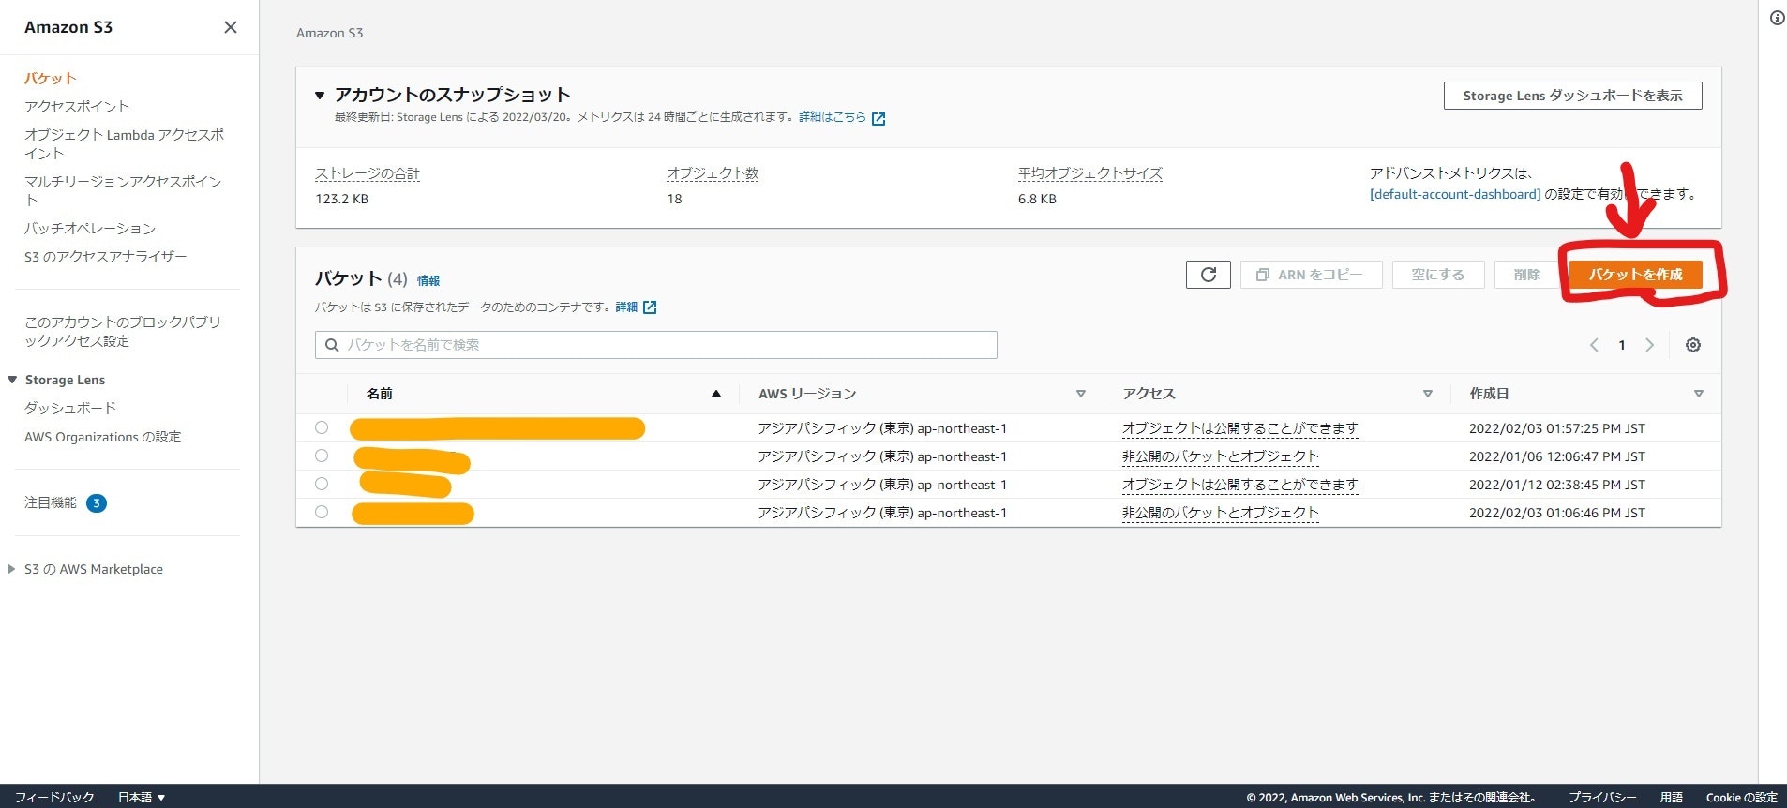Click 削除 button
The width and height of the screenshot is (1787, 808).
click(1527, 275)
